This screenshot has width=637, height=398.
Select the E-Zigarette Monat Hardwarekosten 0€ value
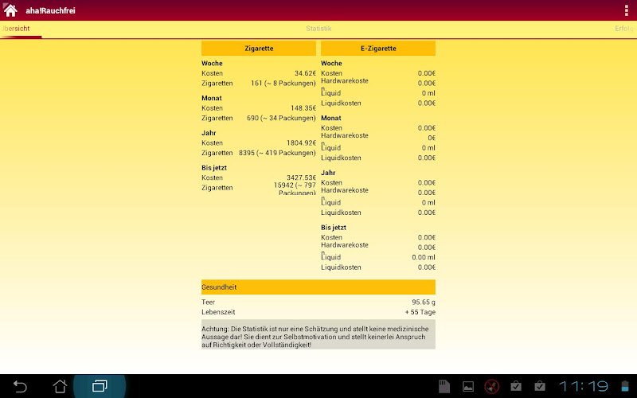point(432,138)
